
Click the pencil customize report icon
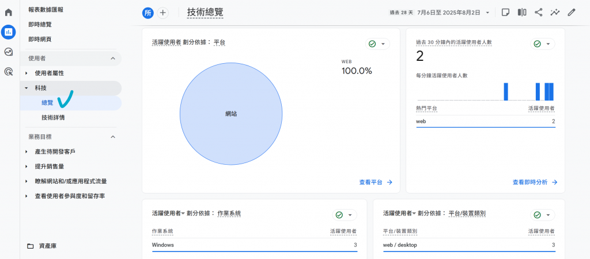572,12
